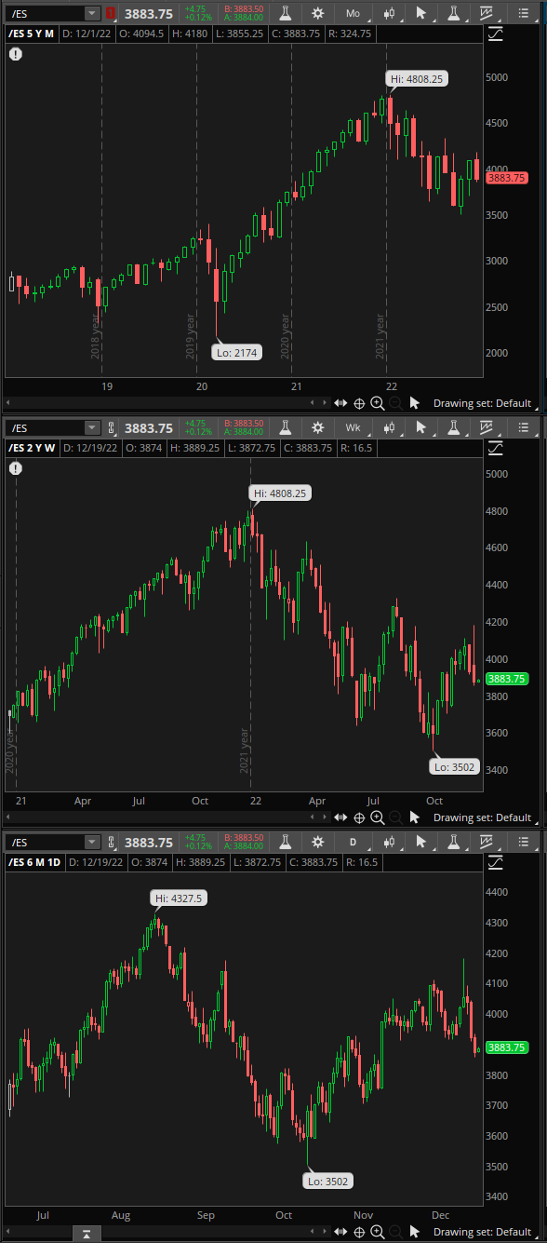
Task: Open Drawing set: Default menu below daily chart
Action: 482,1232
